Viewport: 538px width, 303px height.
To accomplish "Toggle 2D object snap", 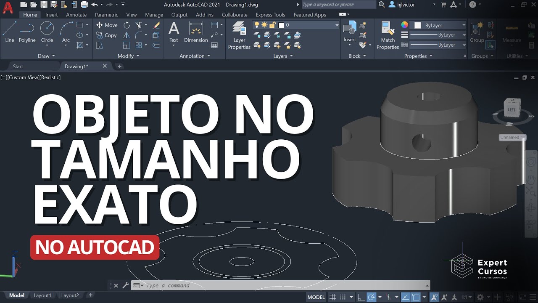I will pyautogui.click(x=415, y=297).
